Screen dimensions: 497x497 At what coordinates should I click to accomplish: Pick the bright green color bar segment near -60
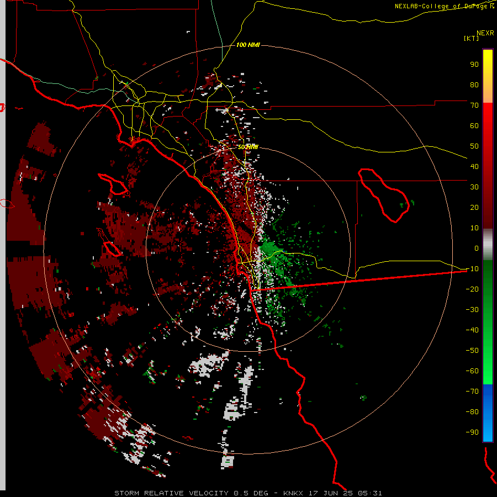(488, 371)
